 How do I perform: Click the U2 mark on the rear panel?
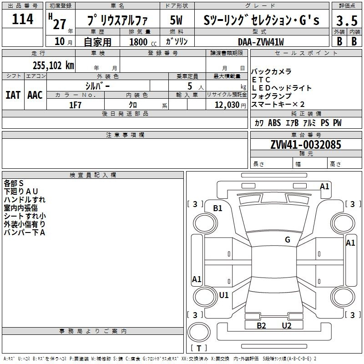point(287,326)
